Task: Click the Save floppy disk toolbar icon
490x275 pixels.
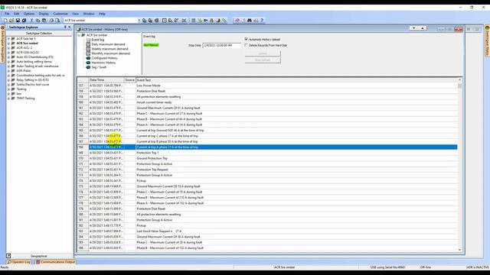Action: [x=18, y=21]
